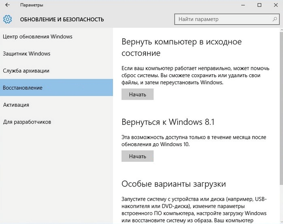Click the 'Особые варианты загрузки' heading
The image size is (283, 224).
point(173,184)
